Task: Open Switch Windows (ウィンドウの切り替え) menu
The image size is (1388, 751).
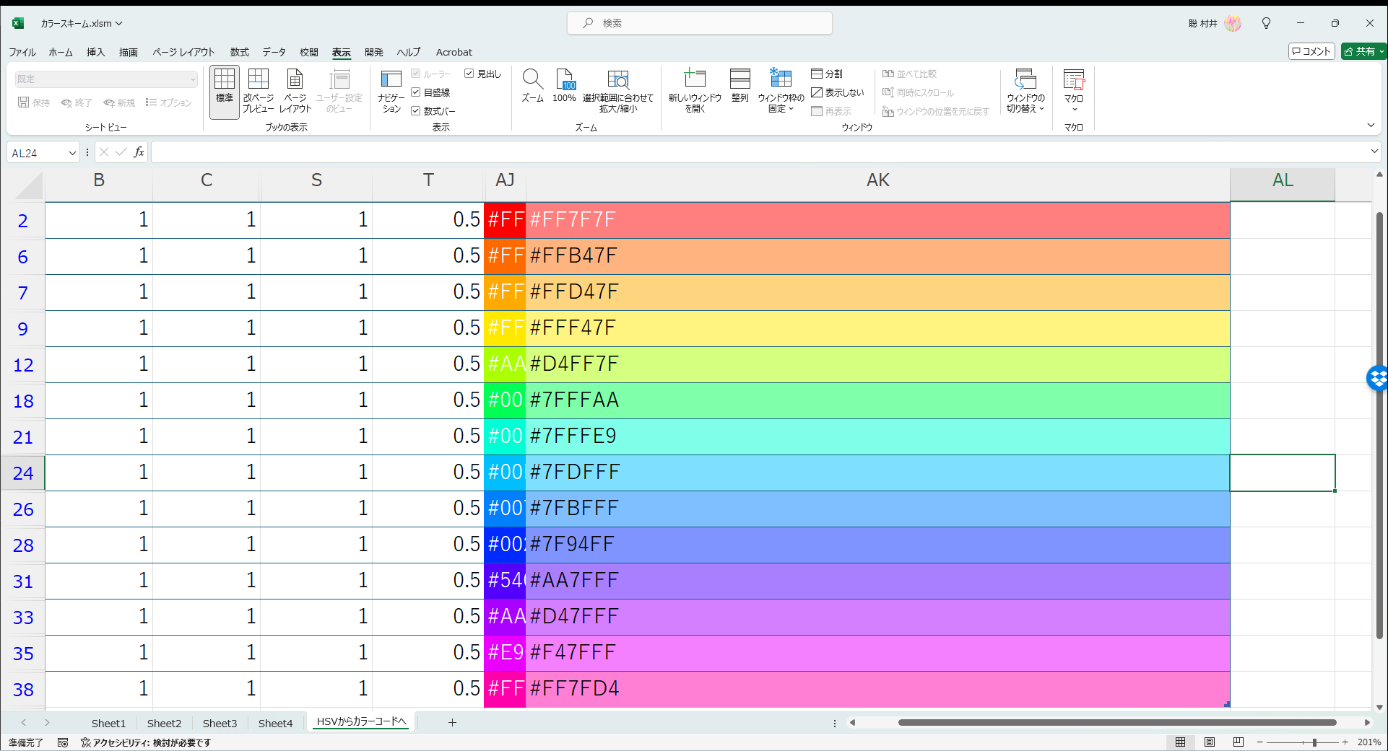Action: pos(1025,91)
